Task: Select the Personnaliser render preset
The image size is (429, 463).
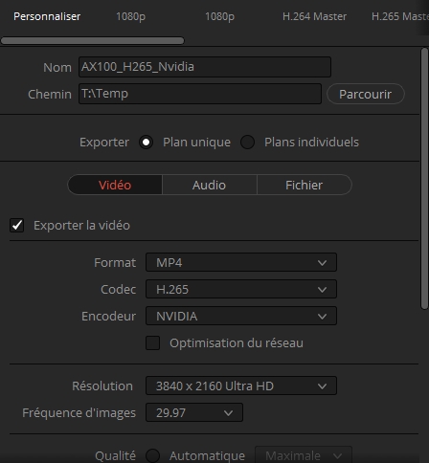Action: (47, 16)
